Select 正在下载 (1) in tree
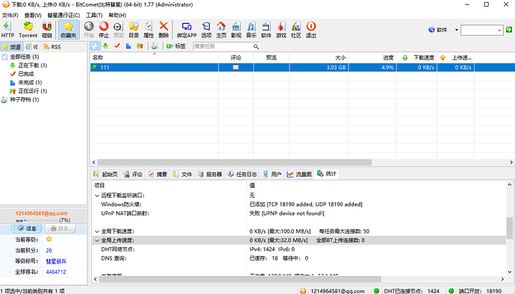515x294 pixels. pyautogui.click(x=33, y=66)
